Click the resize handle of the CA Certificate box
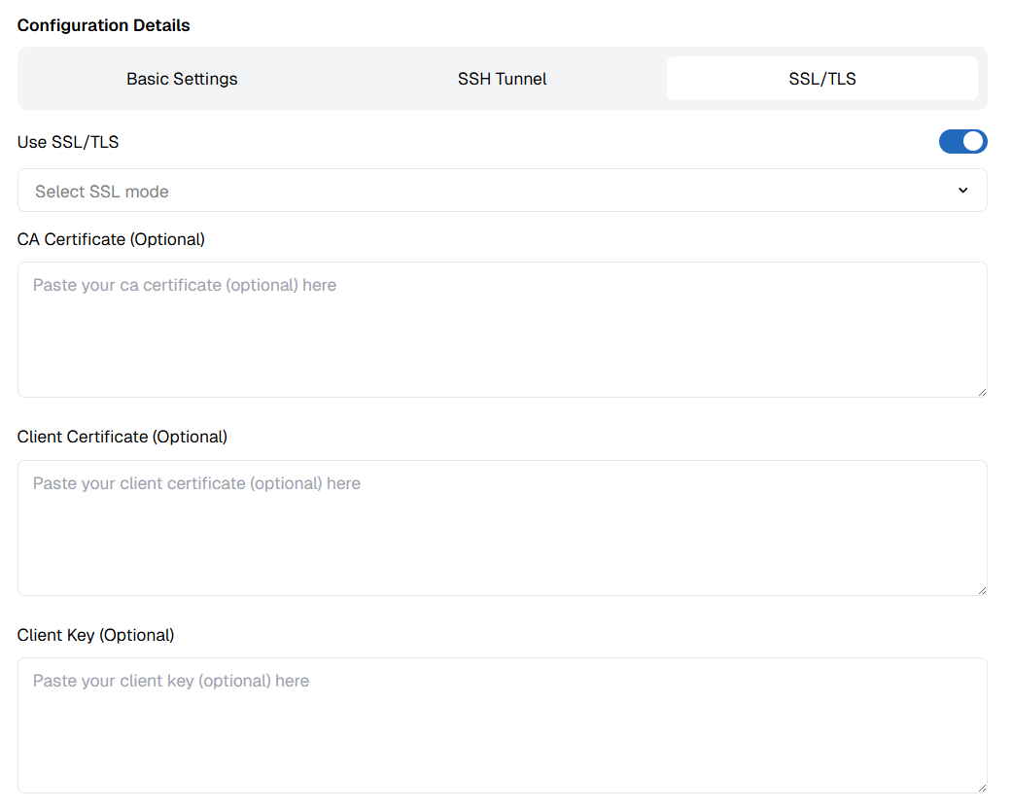 pos(981,391)
